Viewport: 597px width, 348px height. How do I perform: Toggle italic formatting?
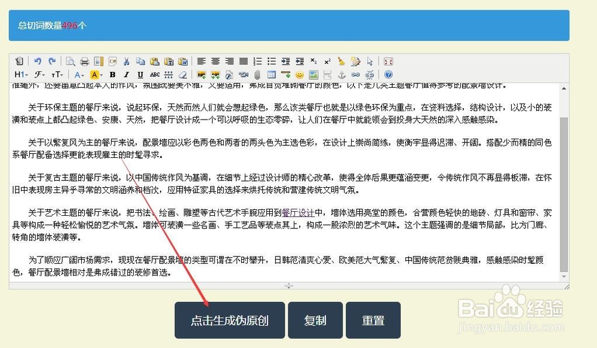point(127,74)
